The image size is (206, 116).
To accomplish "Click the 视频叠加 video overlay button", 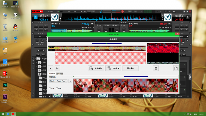I will (96, 68).
